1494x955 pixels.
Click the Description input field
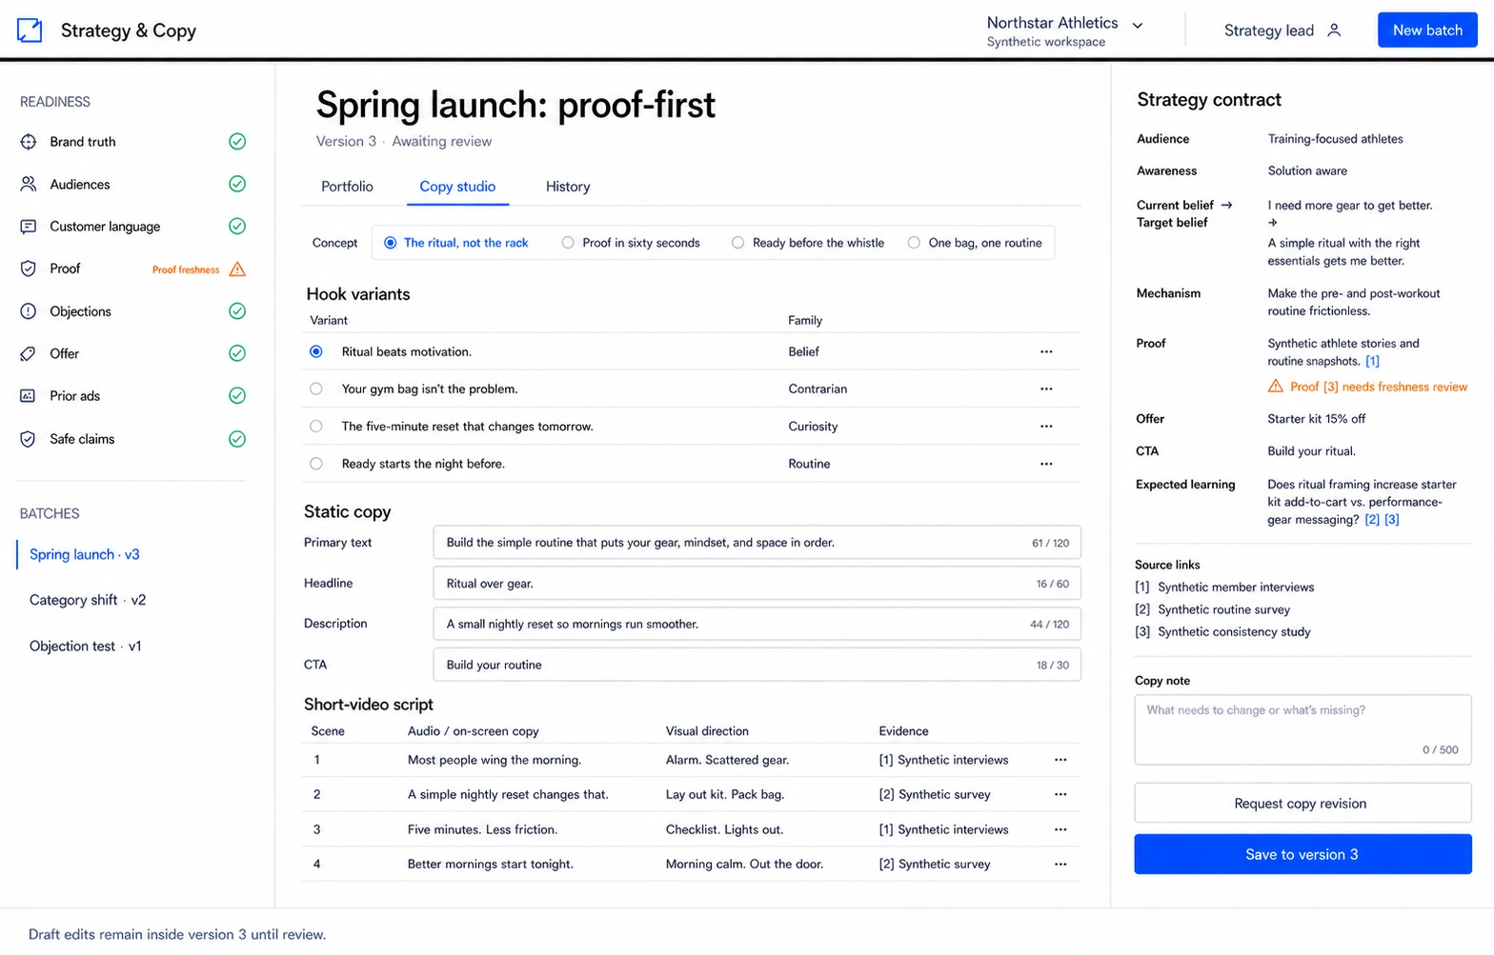[x=757, y=625]
